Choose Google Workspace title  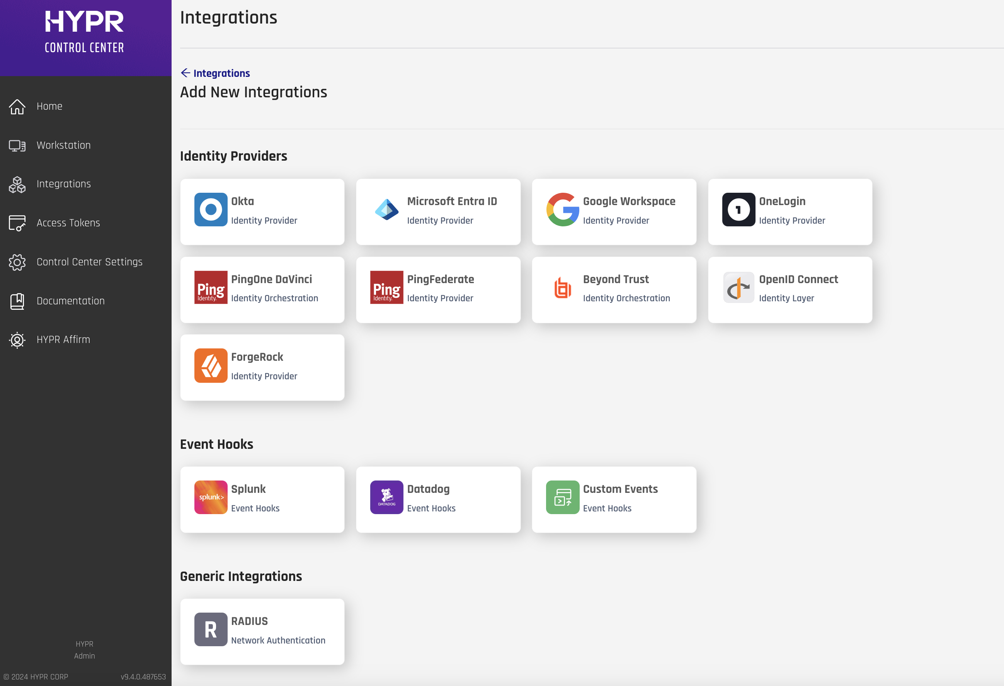coord(629,201)
